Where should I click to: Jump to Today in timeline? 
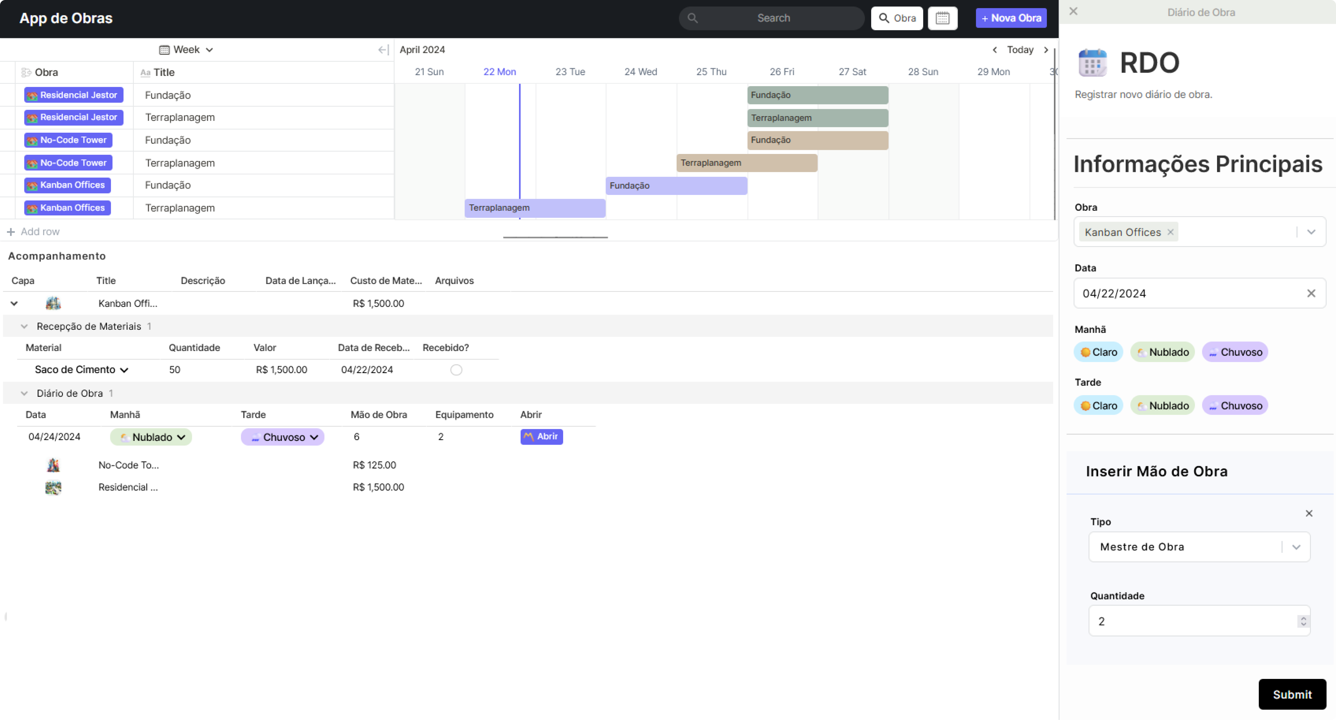[1020, 50]
